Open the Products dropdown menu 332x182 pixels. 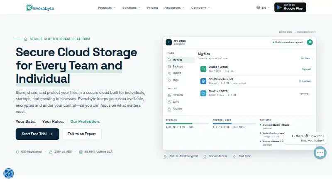107,7
